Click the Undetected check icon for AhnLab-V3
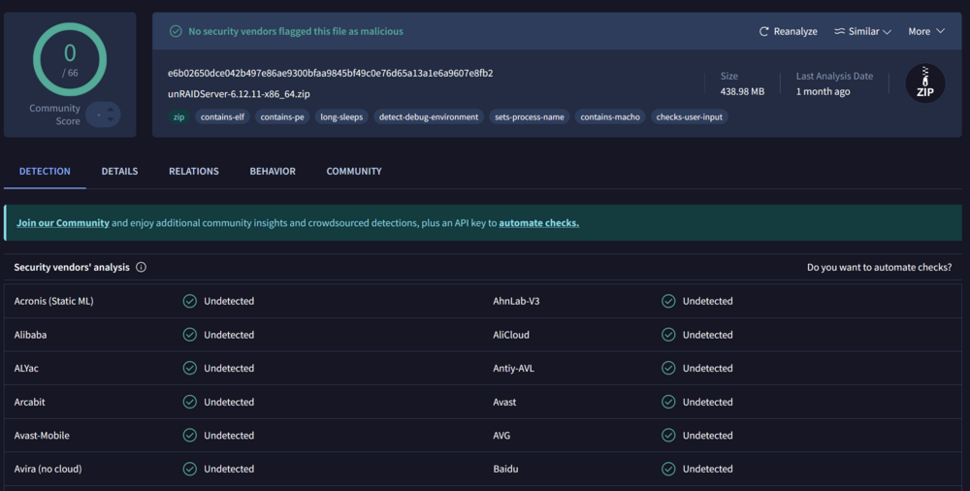The width and height of the screenshot is (970, 491). [x=668, y=301]
